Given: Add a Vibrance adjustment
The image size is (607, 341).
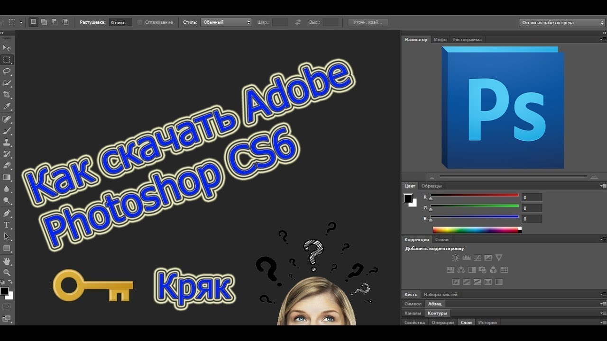Looking at the screenshot, I should point(499,258).
